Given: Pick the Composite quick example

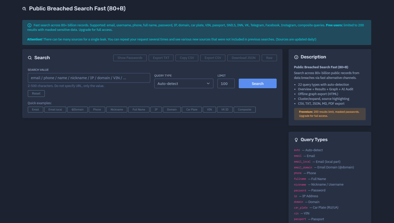Looking at the screenshot, I should pyautogui.click(x=245, y=109).
